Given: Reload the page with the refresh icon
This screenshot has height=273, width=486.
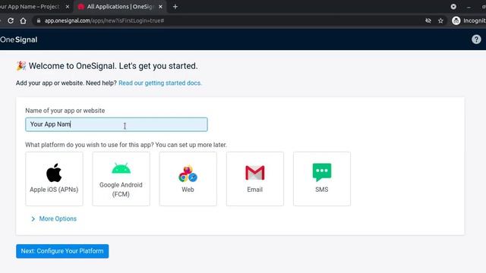Looking at the screenshot, I should click(x=11, y=20).
